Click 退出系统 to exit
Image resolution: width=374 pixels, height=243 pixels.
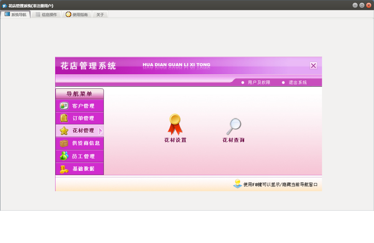298,82
